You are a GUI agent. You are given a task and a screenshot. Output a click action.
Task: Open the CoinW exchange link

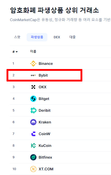click(45, 134)
